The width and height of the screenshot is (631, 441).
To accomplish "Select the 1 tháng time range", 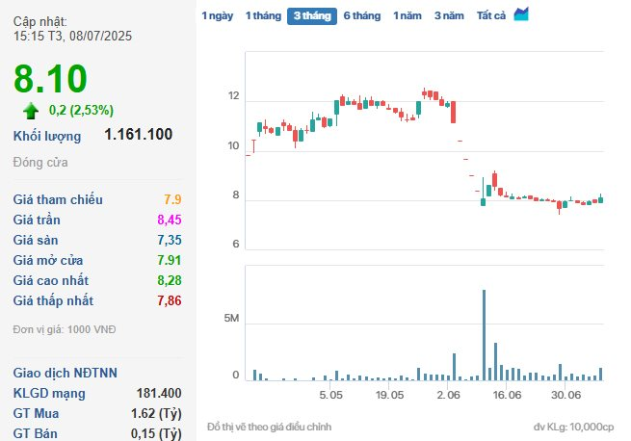I will (x=262, y=16).
